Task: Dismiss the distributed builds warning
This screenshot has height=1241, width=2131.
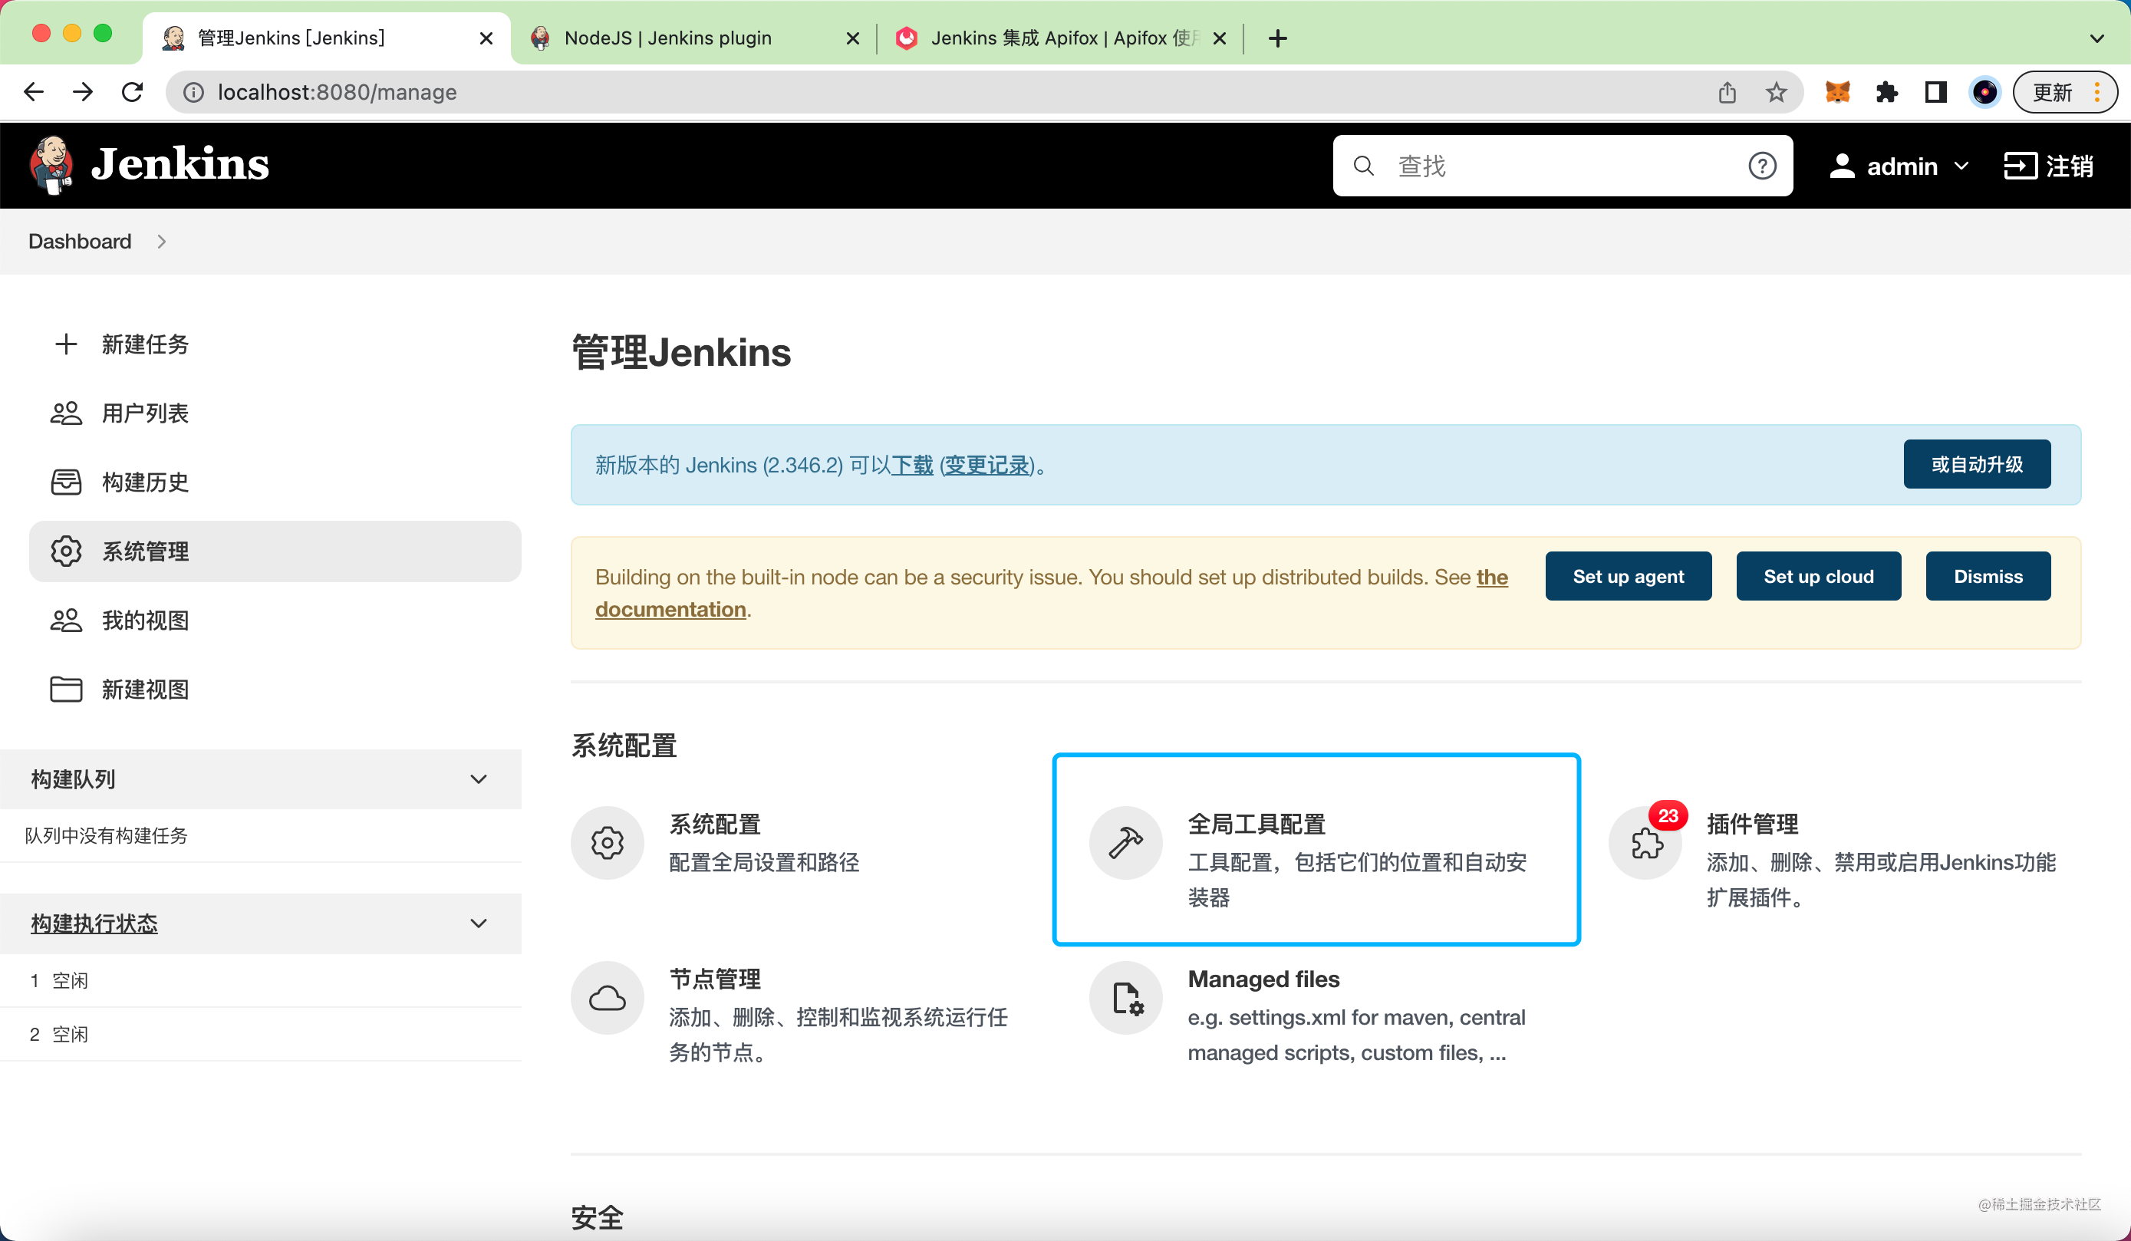Action: tap(1988, 576)
